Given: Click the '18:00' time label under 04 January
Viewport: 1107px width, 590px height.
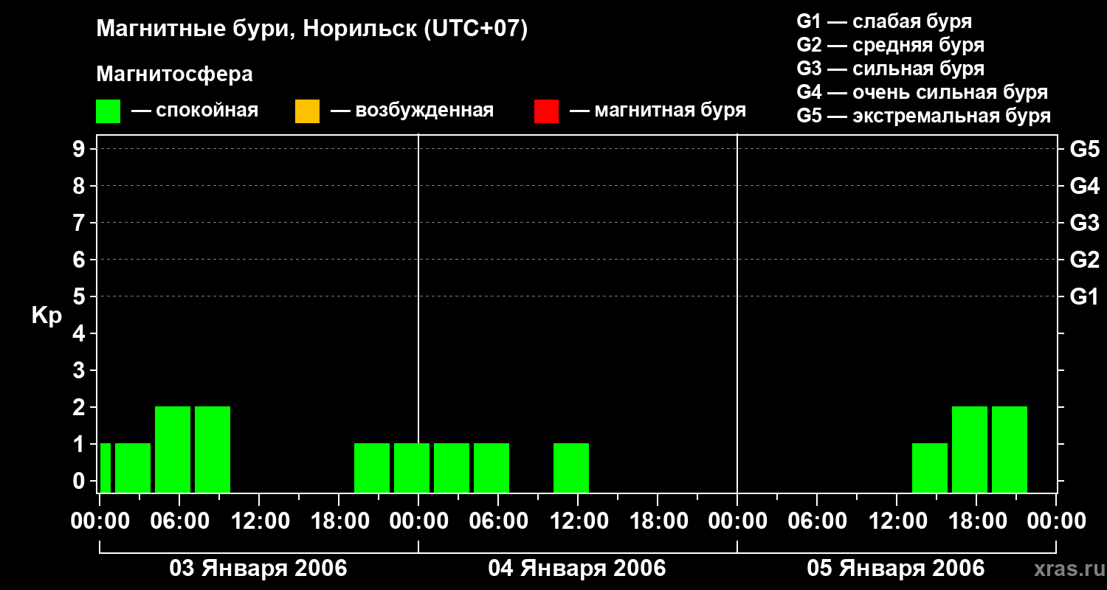Looking at the screenshot, I should tap(658, 521).
